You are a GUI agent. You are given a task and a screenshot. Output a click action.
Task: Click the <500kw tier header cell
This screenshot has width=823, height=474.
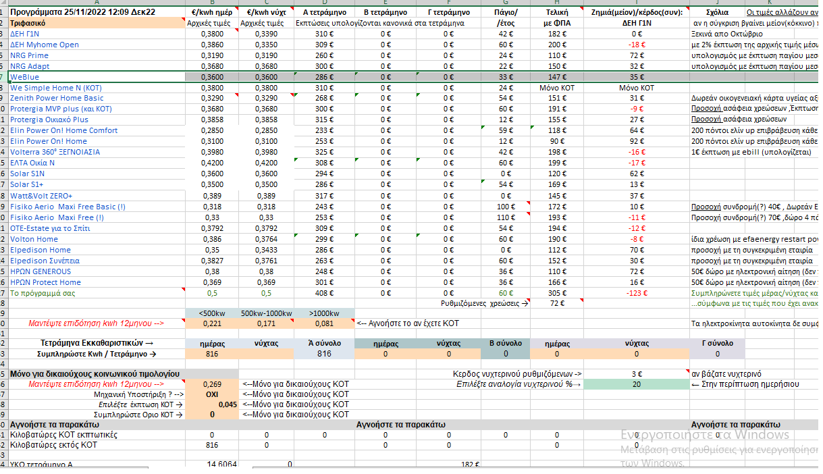[213, 313]
